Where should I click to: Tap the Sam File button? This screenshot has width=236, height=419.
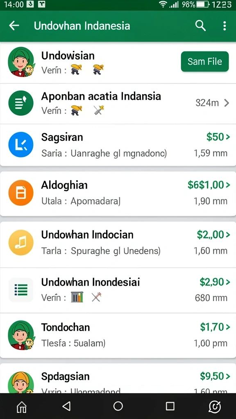[205, 61]
